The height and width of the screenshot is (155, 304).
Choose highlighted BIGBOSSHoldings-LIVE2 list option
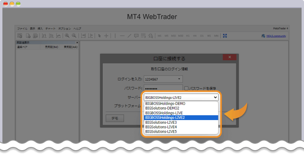pos(181,118)
